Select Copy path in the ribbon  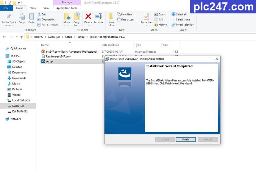46,19
